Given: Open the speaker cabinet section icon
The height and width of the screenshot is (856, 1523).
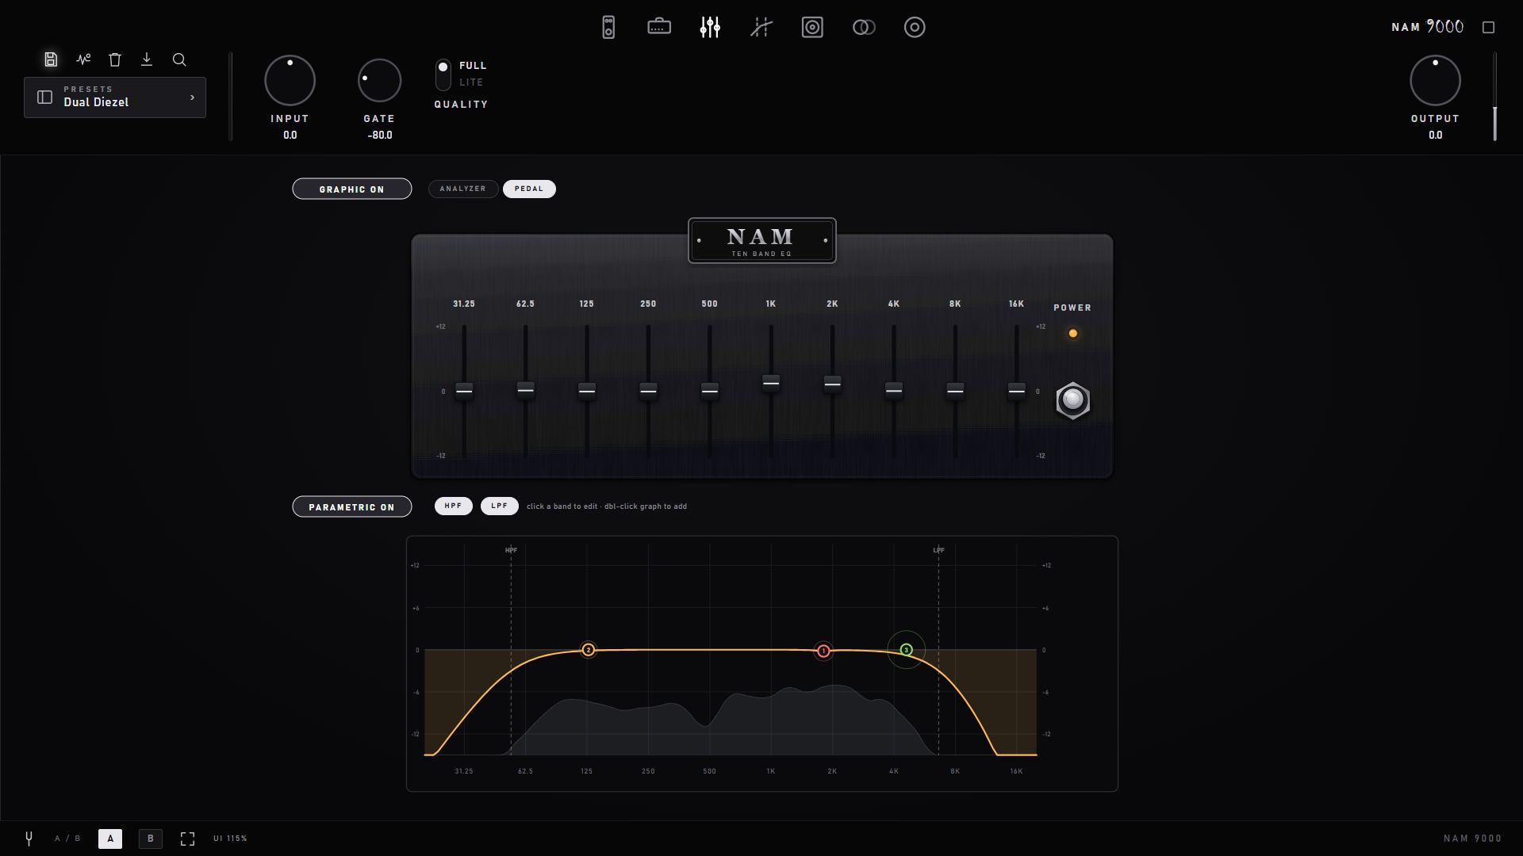Looking at the screenshot, I should coord(812,28).
